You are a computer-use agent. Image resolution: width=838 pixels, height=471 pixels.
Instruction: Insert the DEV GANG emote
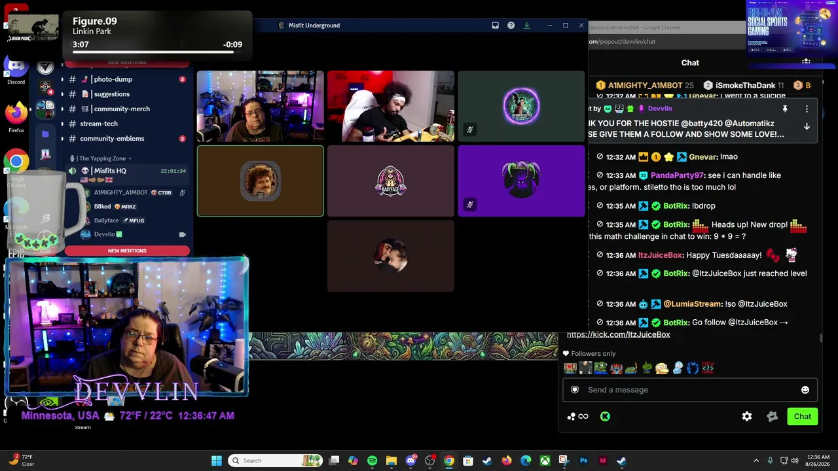point(708,368)
